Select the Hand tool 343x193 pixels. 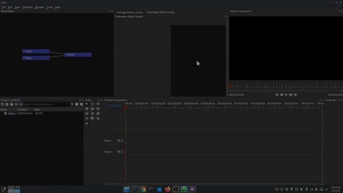[92, 114]
